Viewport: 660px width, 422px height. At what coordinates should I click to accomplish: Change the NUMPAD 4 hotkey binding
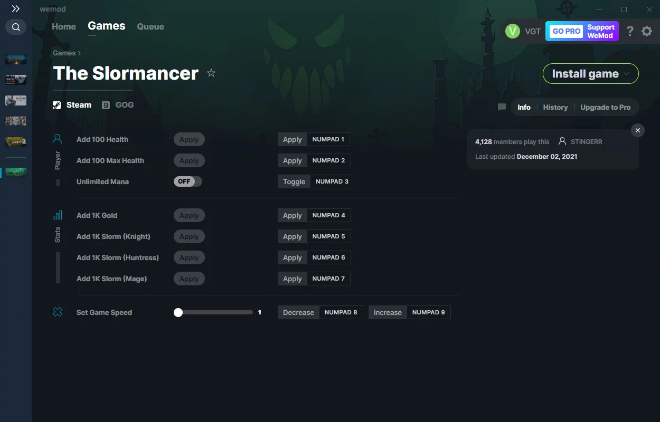[x=328, y=215]
